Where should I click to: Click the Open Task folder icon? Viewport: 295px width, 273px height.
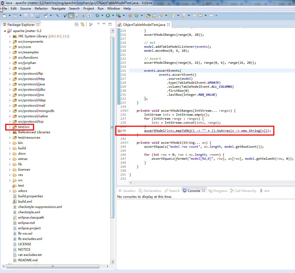[x=155, y=15]
